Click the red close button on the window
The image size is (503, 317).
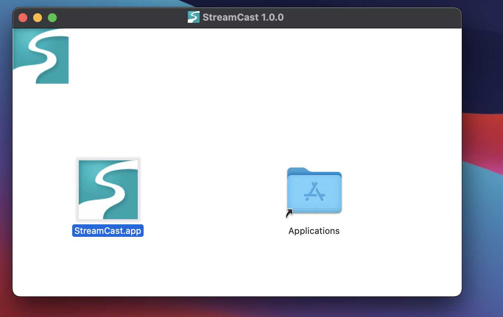click(x=22, y=17)
